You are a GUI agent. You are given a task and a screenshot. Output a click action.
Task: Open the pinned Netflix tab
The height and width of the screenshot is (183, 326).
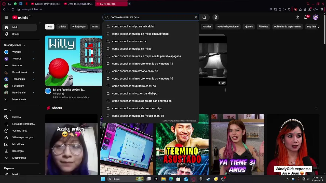point(26,4)
